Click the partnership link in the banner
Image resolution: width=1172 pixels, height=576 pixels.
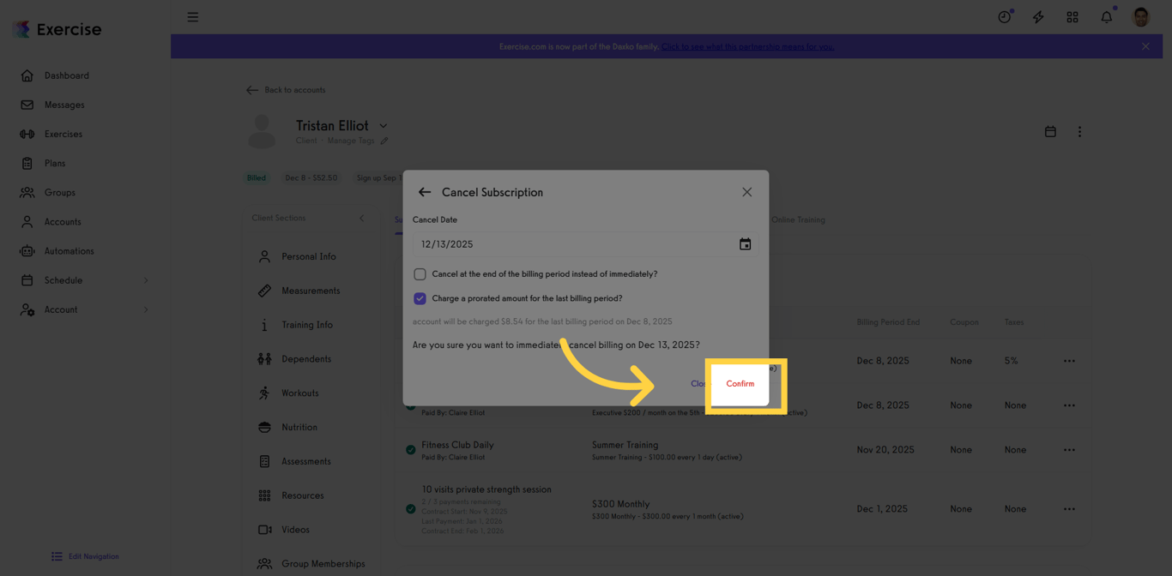coord(746,46)
